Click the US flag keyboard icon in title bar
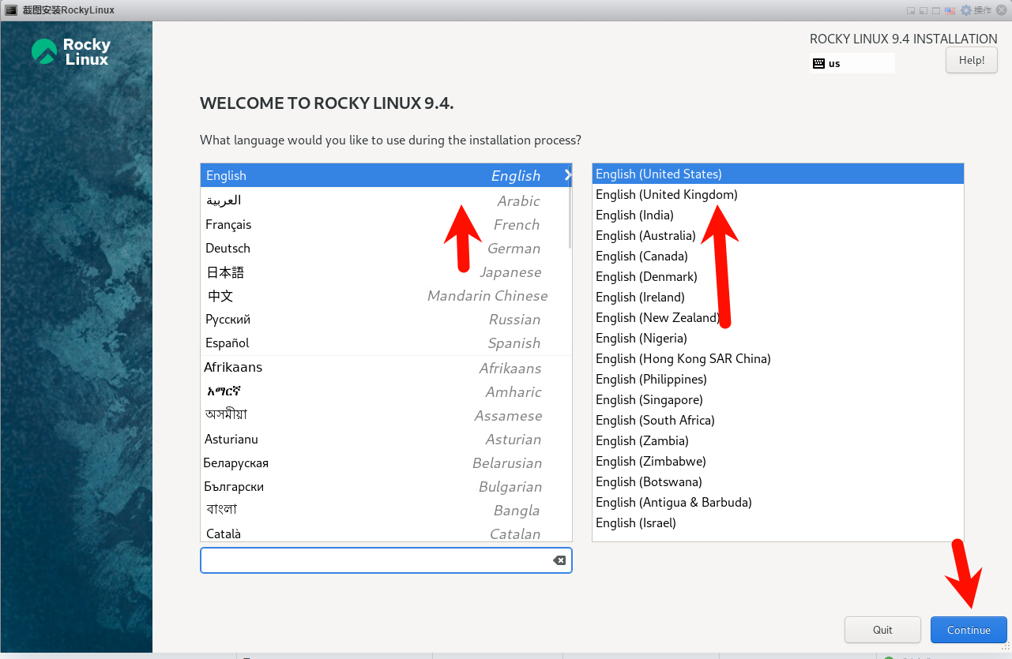This screenshot has height=659, width=1012. point(950,10)
